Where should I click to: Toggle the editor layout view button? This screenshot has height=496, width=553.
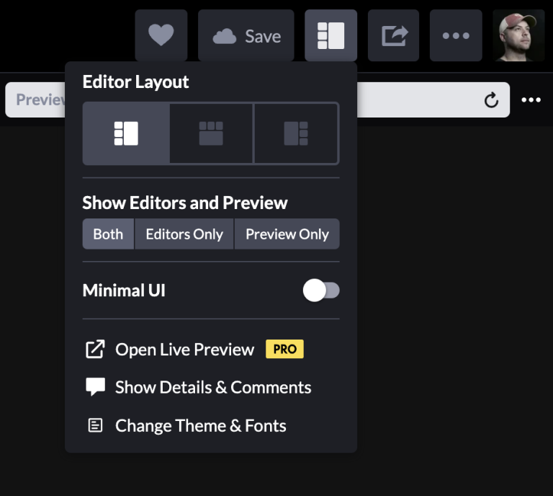[331, 35]
